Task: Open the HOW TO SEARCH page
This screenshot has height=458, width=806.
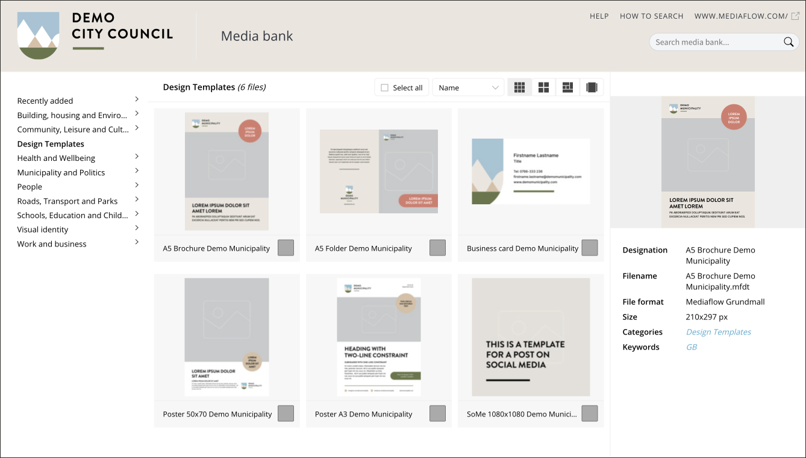Action: pyautogui.click(x=652, y=16)
